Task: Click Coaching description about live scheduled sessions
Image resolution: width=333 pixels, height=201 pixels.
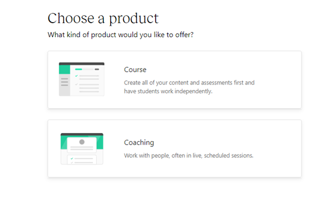Action: 189,156
